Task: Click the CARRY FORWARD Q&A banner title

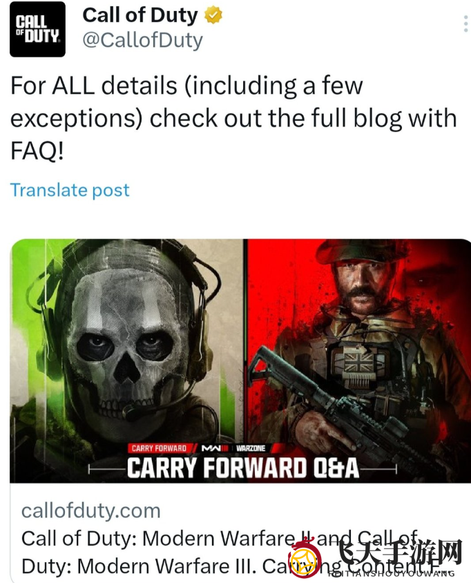Action: coord(242,468)
